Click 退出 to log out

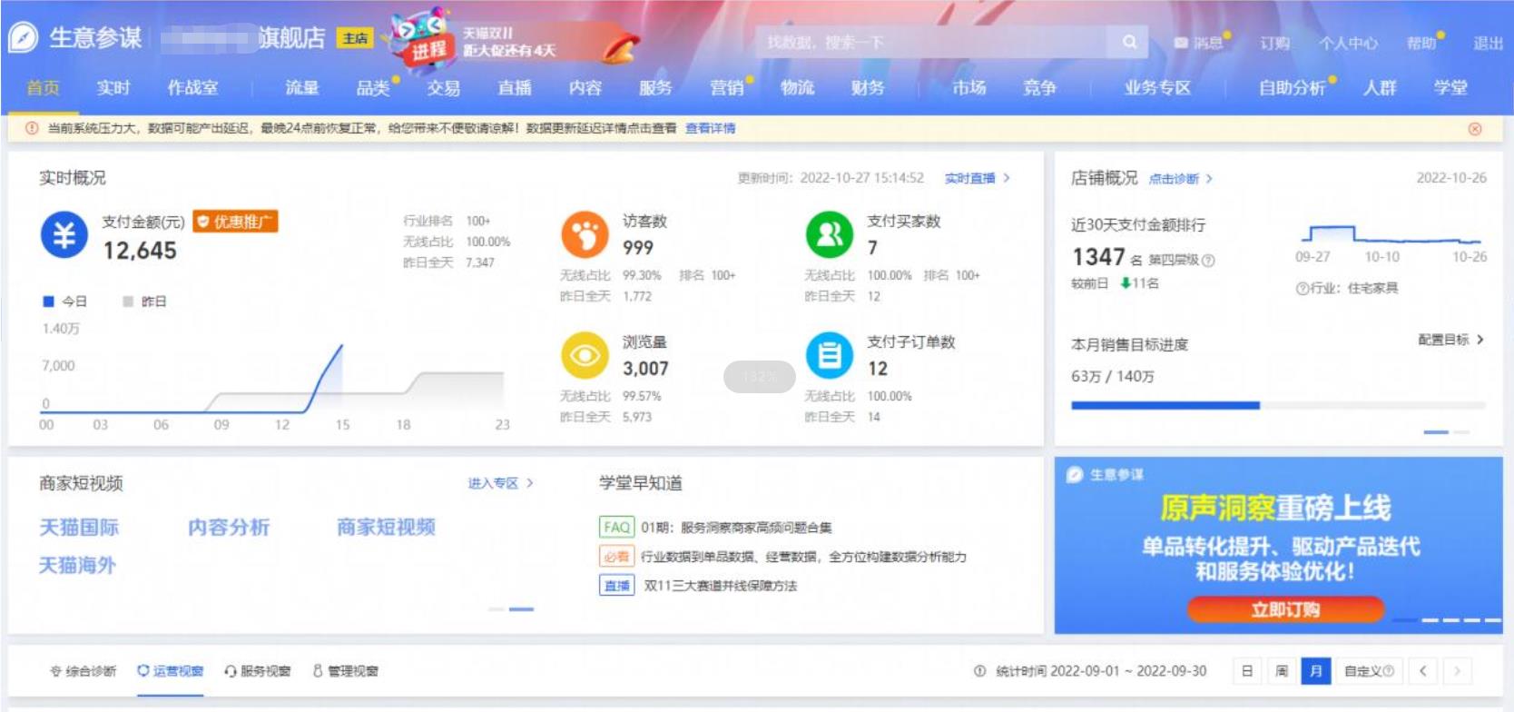[x=1488, y=43]
